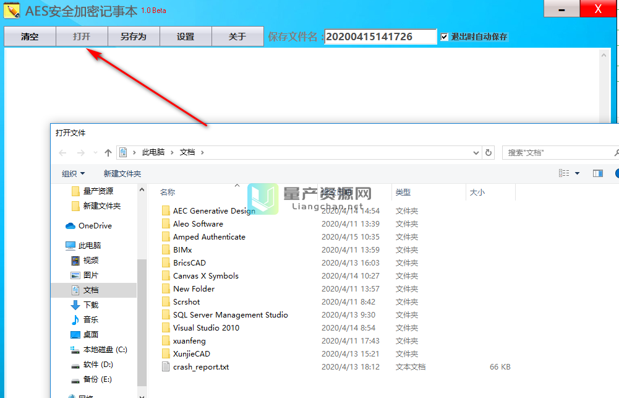
Task: Select Canvas X Symbols folder
Action: pos(206,276)
